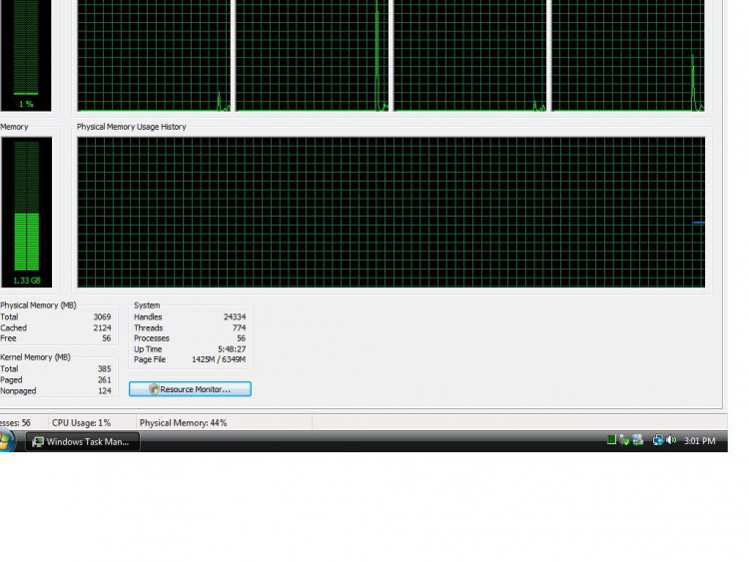Click the System Processes value 56

242,338
